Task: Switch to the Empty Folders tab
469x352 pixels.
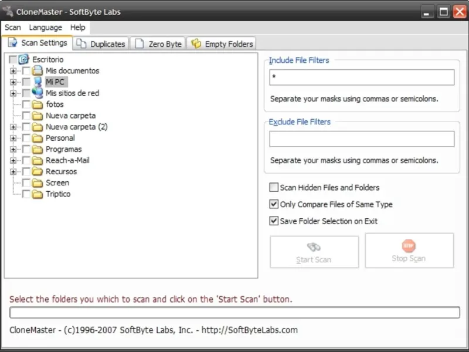Action: click(222, 43)
